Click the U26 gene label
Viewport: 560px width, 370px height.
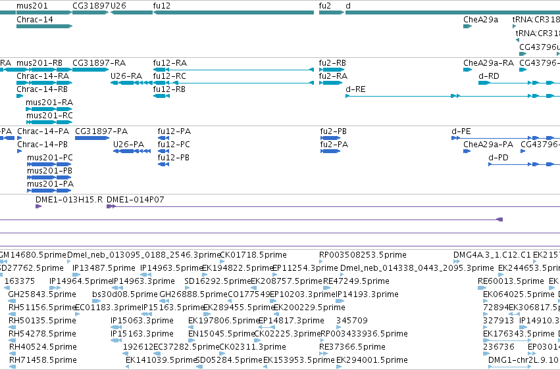click(118, 6)
